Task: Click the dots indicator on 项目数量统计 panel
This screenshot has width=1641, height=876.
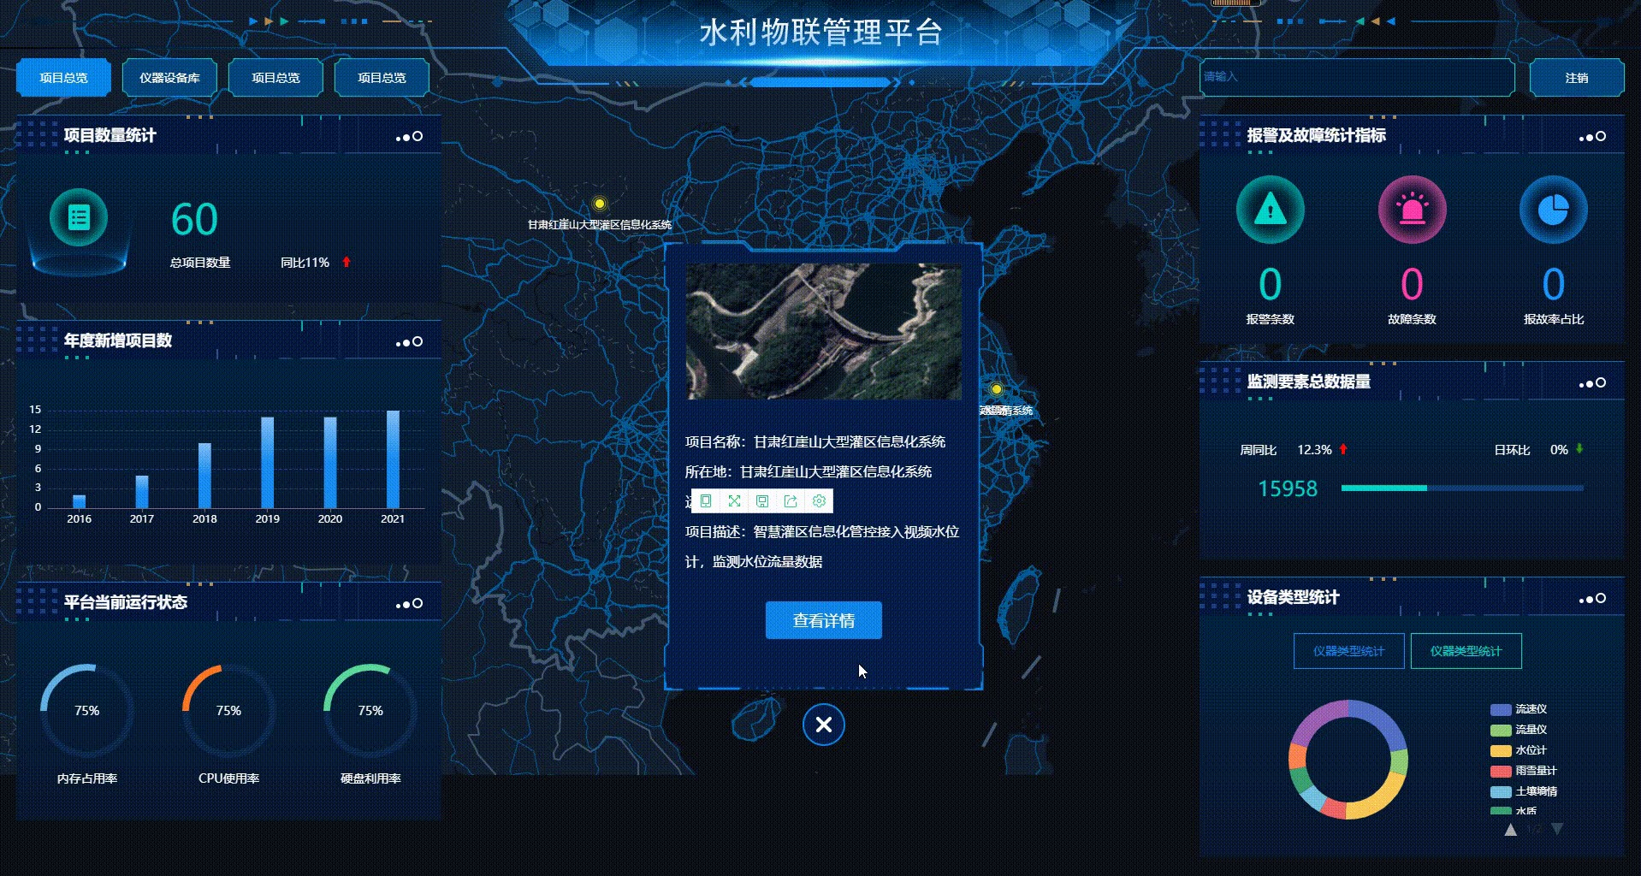Action: point(409,137)
